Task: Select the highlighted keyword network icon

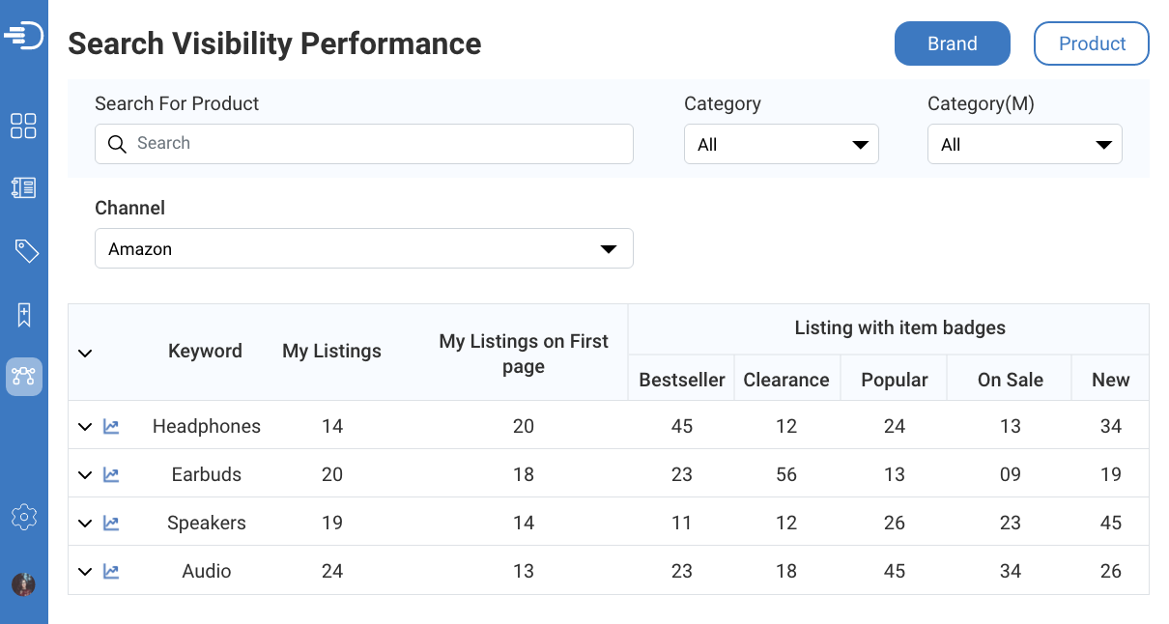Action: [23, 377]
